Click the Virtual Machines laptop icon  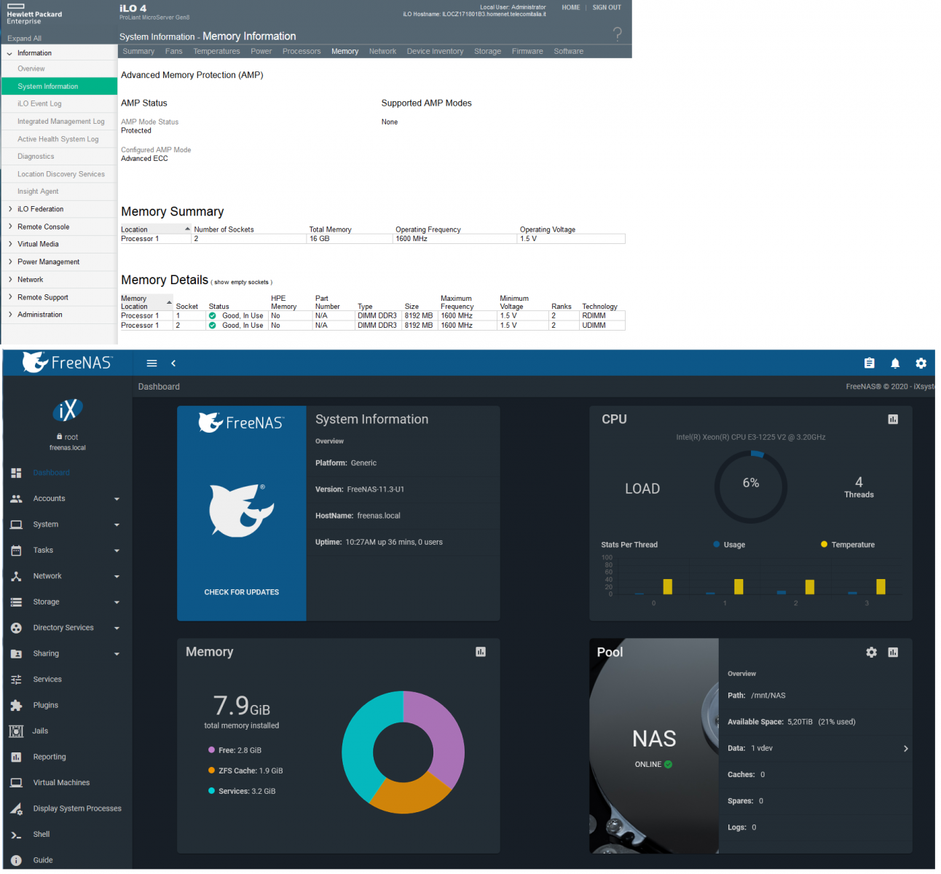(16, 783)
